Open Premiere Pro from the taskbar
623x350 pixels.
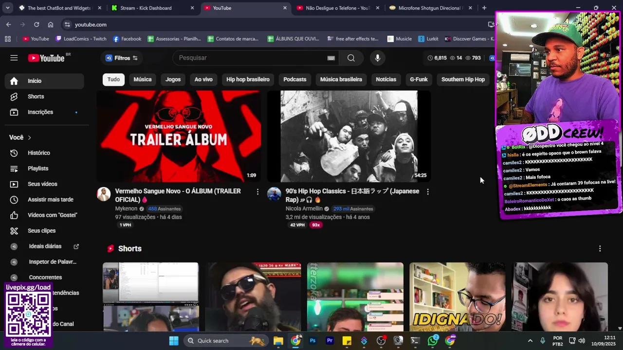tap(330, 341)
